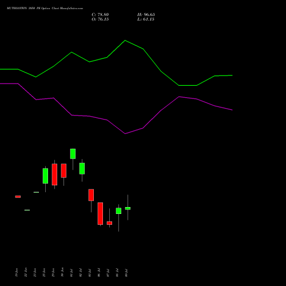Select the long red candle above 06 Jul

[x=100, y=213]
